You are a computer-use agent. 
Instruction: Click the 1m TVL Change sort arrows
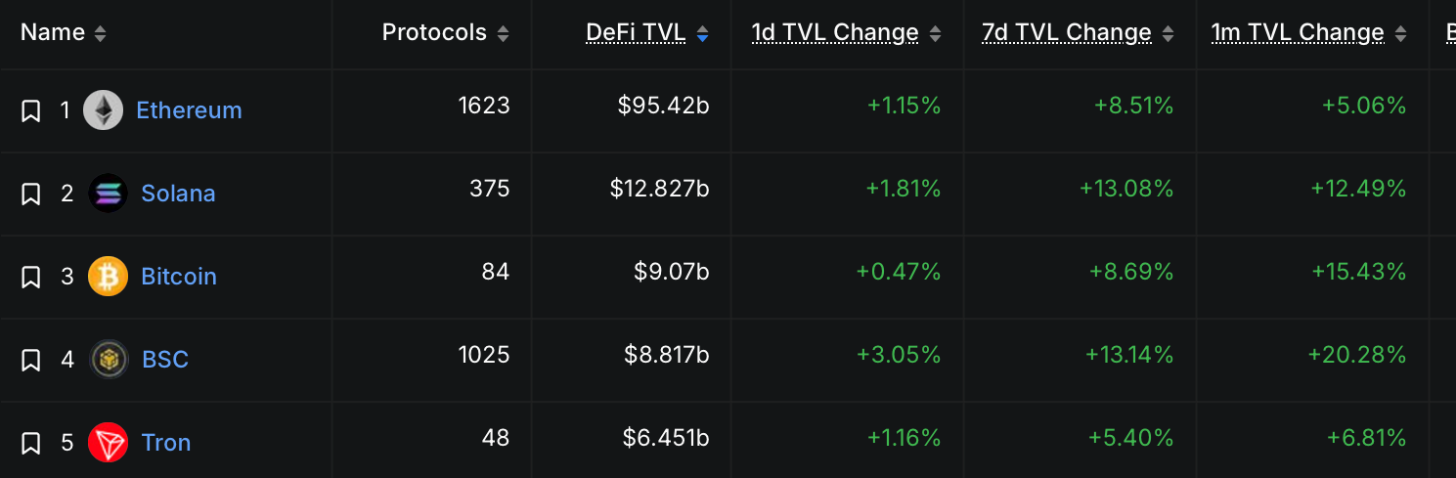(x=1400, y=34)
